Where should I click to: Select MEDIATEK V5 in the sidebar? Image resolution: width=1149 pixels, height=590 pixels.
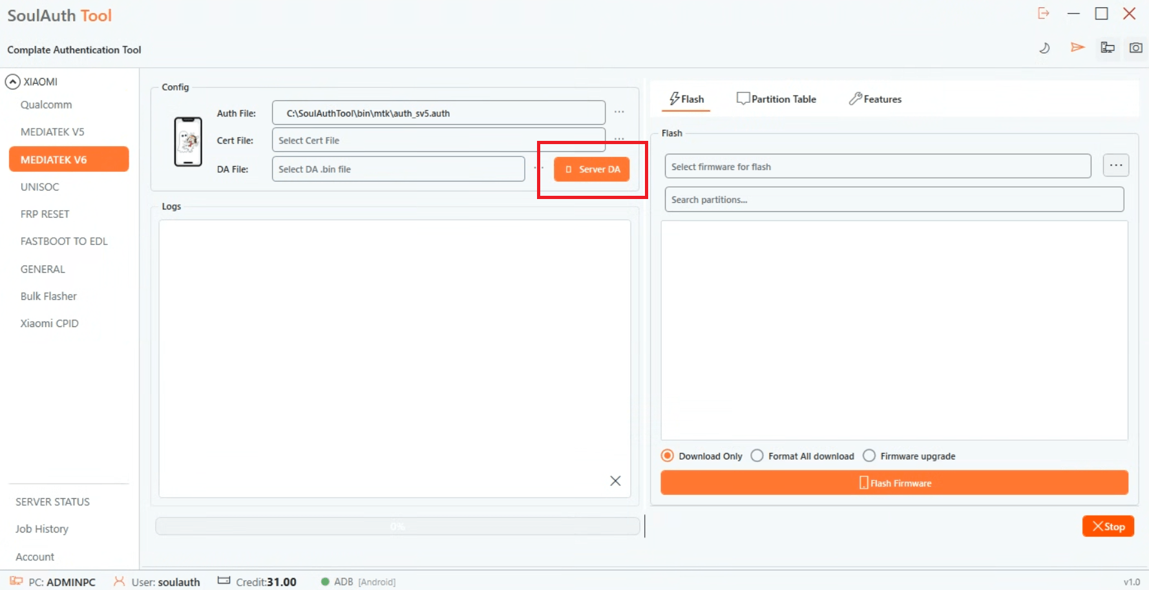(x=52, y=132)
